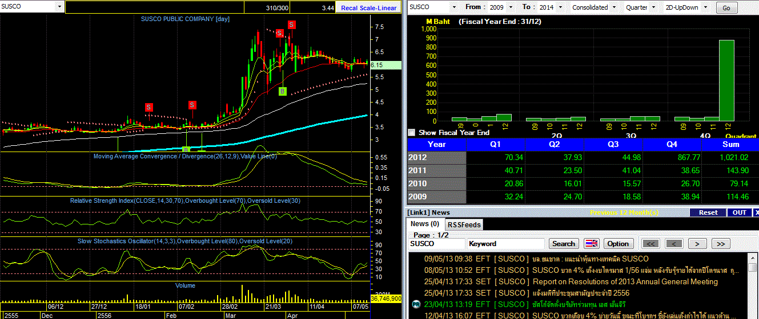Close the news panel with the X button
The image size is (759, 319).
coord(756,212)
